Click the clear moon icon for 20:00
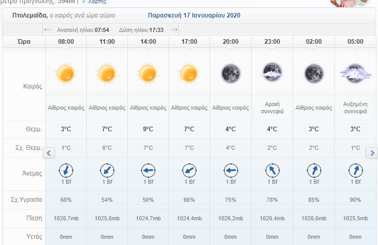Viewport: 378px width, 245px height. 231,74
